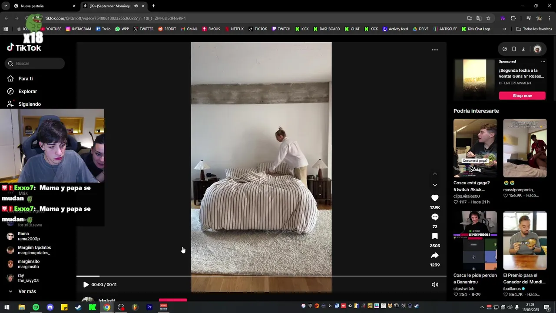
Task: Open TWITCH bookmark
Action: click(281, 29)
